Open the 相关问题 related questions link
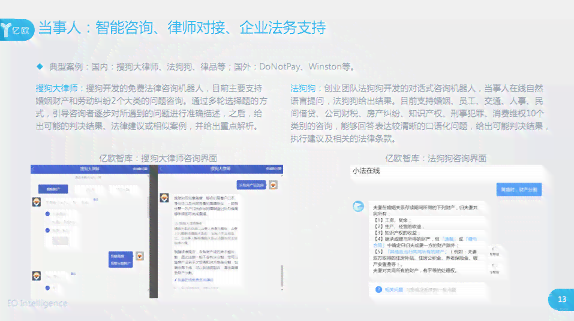 coord(394,289)
